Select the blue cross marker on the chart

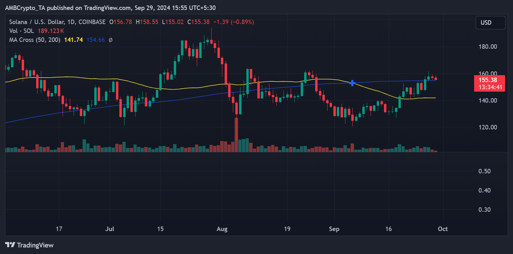coord(352,83)
